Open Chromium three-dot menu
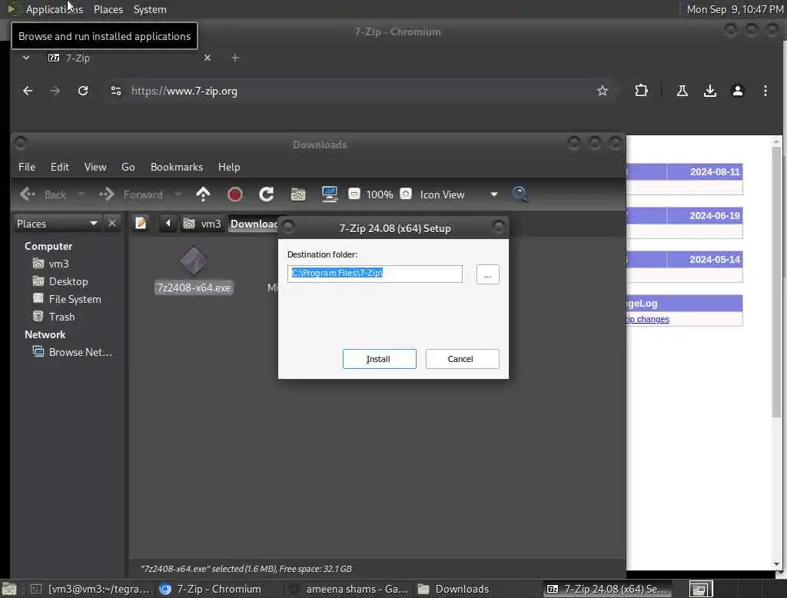This screenshot has height=598, width=787. tap(765, 91)
